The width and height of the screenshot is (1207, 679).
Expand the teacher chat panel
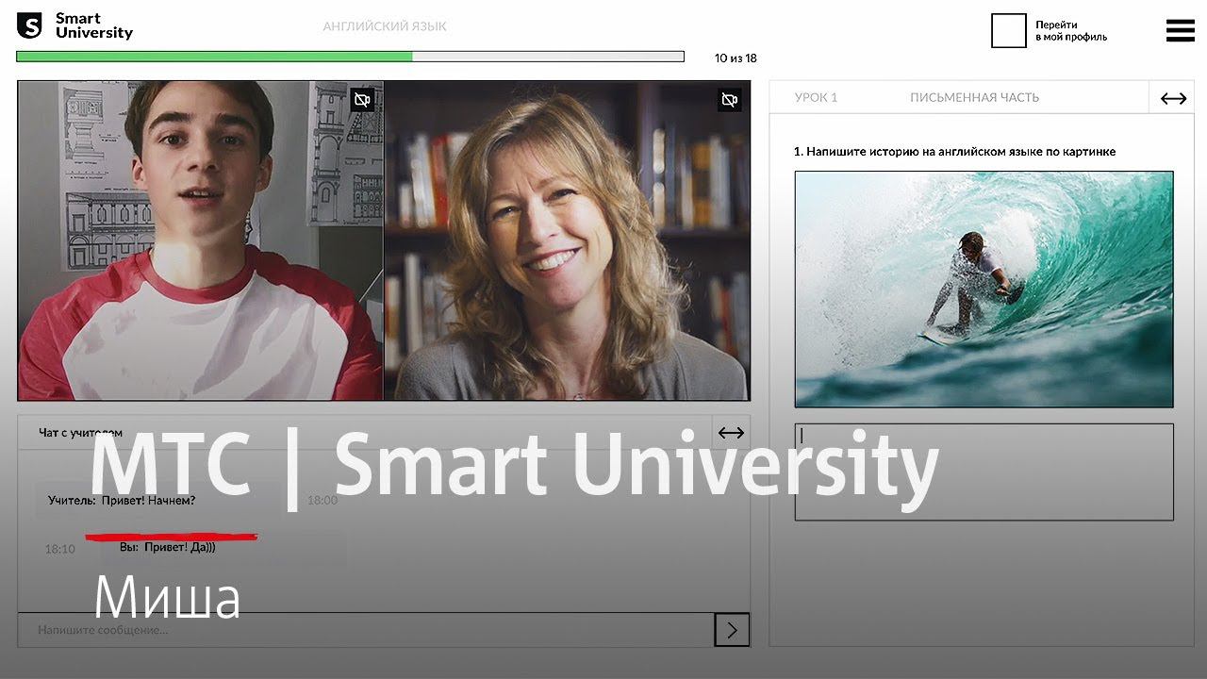point(731,433)
